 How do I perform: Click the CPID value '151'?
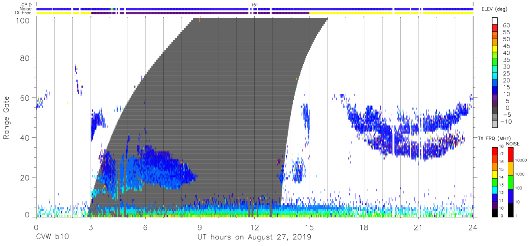click(x=255, y=5)
